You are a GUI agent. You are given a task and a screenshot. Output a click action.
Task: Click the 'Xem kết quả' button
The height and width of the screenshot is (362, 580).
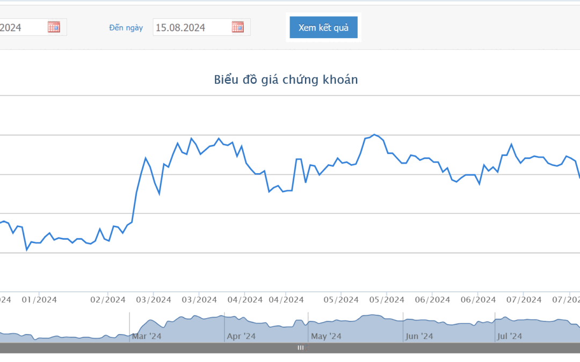click(x=323, y=27)
